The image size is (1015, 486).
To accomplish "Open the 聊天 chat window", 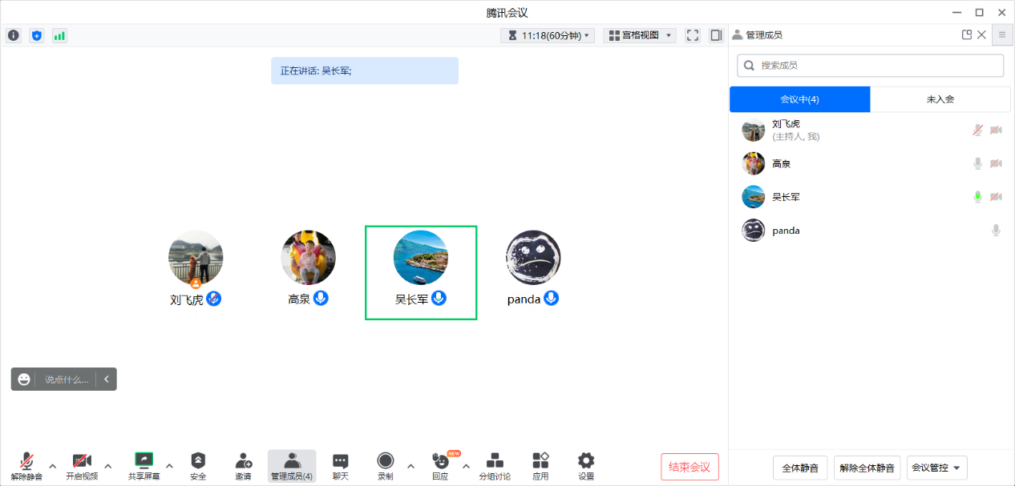I will tap(341, 466).
